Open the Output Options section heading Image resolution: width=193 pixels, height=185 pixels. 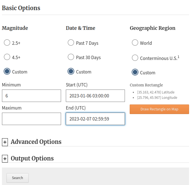[32, 158]
